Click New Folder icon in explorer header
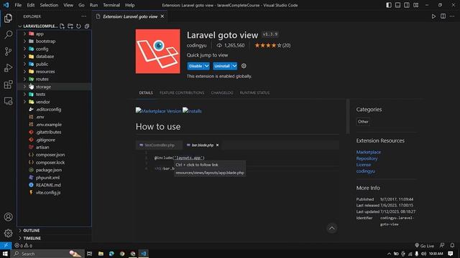Viewport: 460px width, 258px height. coord(70,26)
